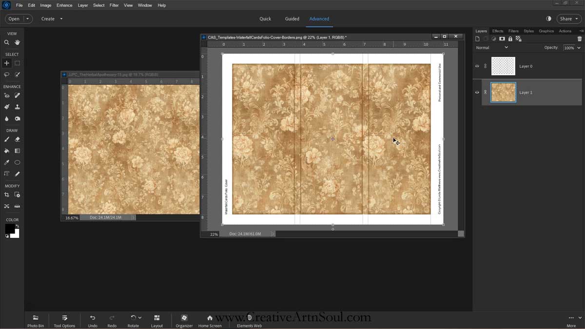Open the Rotate options arrow
This screenshot has width=585, height=329.
point(140,318)
